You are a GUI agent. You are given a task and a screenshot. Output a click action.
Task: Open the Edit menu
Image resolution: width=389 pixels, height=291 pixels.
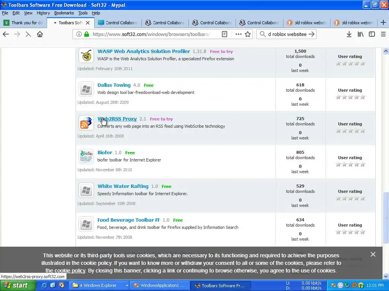click(x=16, y=13)
